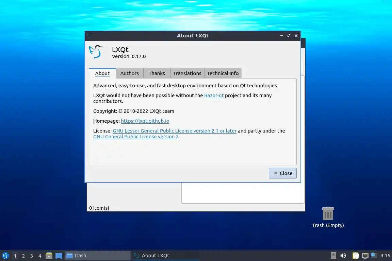Click the clock showing 4:15
The height and width of the screenshot is (261, 392).
(x=385, y=256)
